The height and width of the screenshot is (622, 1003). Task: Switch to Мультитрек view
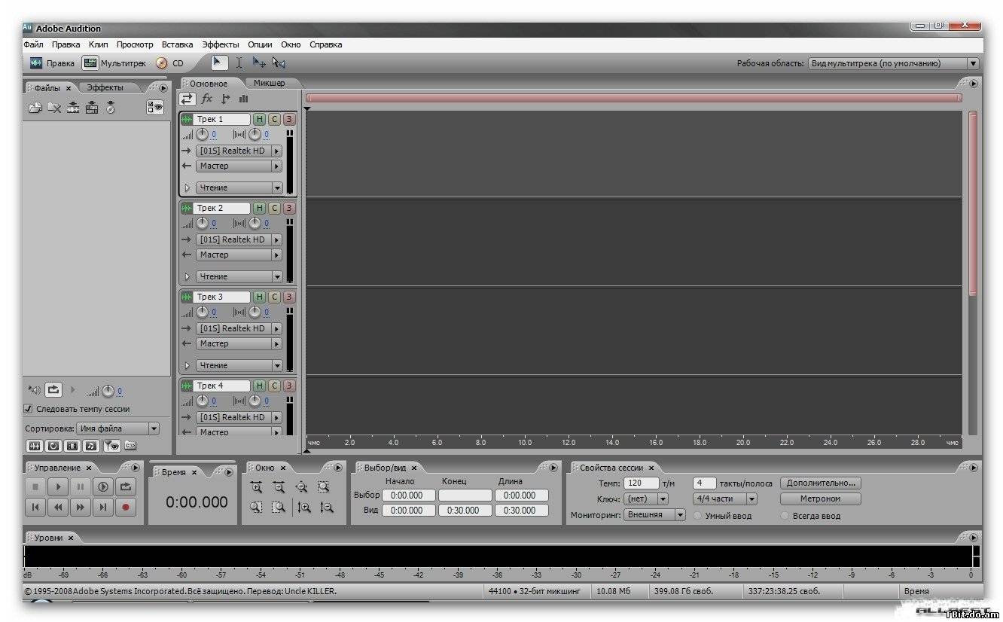pos(114,63)
